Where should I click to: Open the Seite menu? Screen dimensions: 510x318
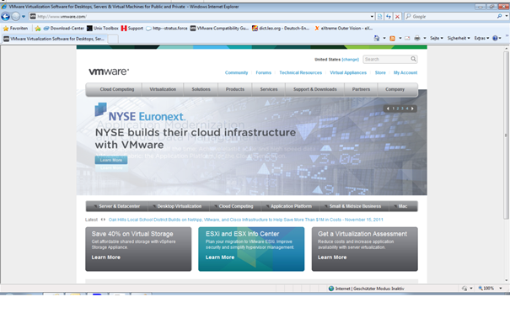click(437, 39)
